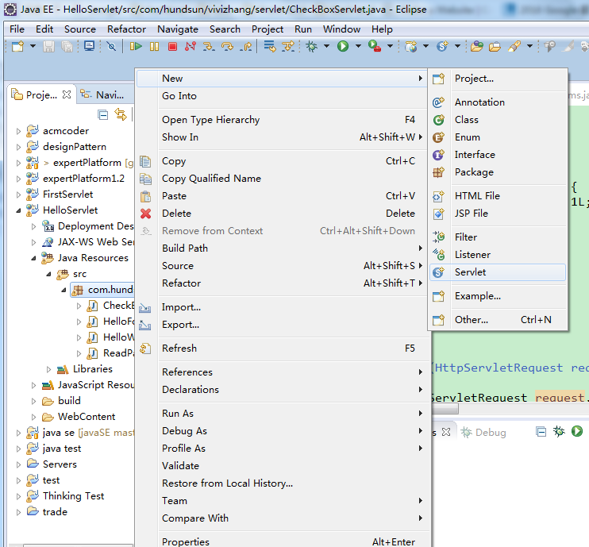Expand the designPattern project
Screen dimensions: 589x547
point(18,147)
